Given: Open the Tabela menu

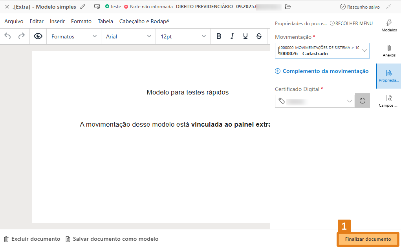Looking at the screenshot, I should [105, 21].
